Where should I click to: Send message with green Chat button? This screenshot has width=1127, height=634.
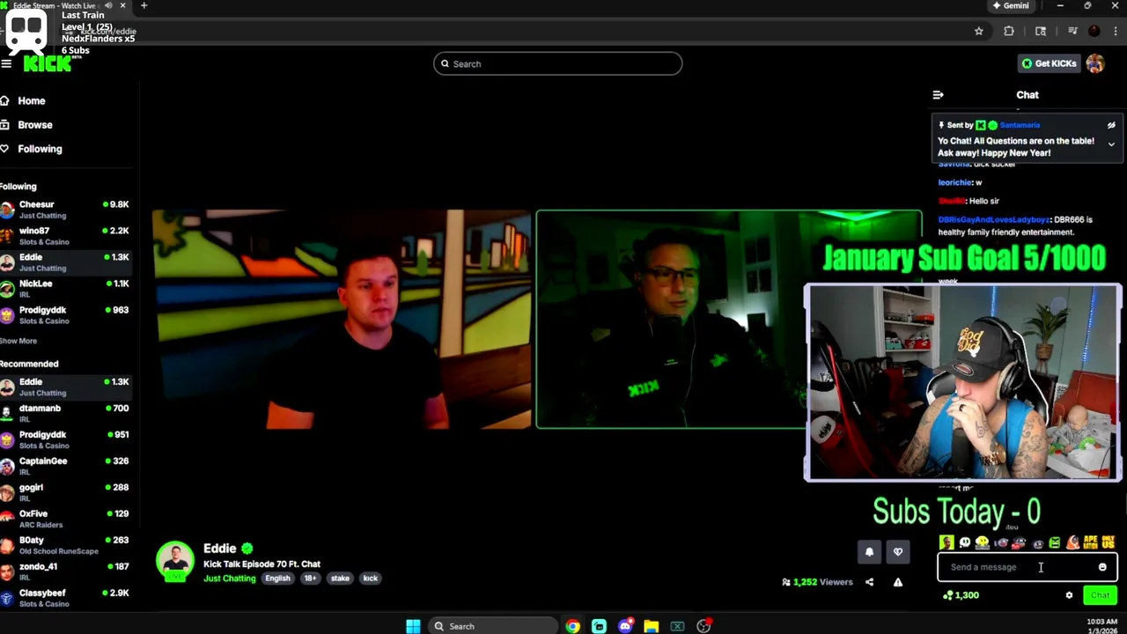tap(1100, 595)
